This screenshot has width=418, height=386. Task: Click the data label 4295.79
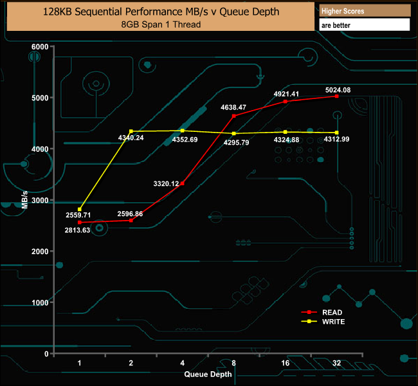point(236,143)
